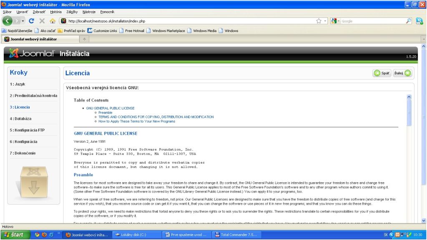Click the address bar URL field
The height and width of the screenshot is (240, 427).
(191, 21)
